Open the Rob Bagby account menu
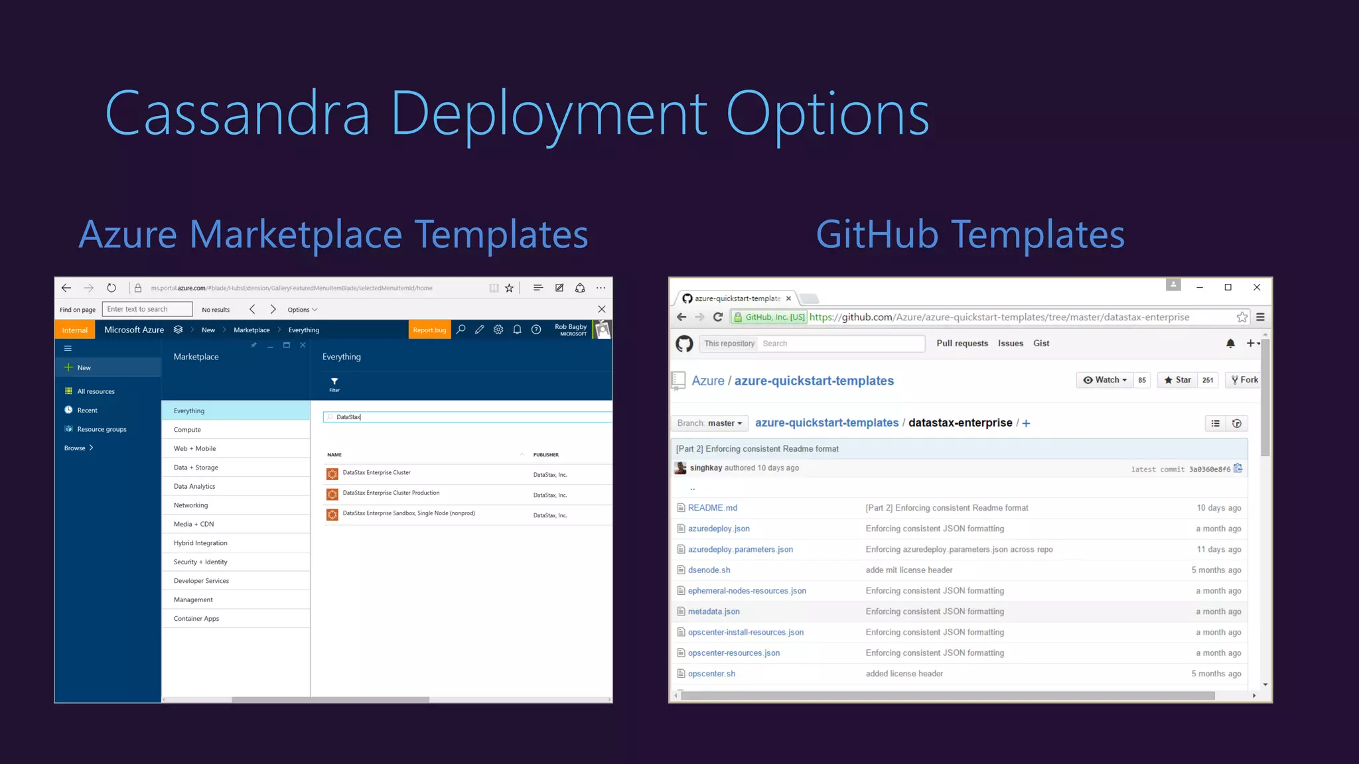Viewport: 1359px width, 764px height. [582, 330]
